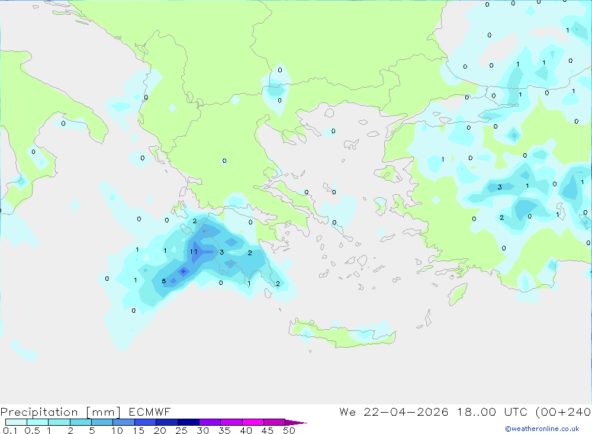Click the "(00+240" forecast offset text
The image size is (592, 434).
(563, 412)
